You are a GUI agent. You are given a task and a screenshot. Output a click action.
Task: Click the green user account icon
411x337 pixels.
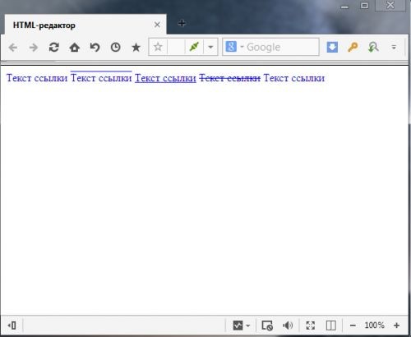tap(373, 47)
